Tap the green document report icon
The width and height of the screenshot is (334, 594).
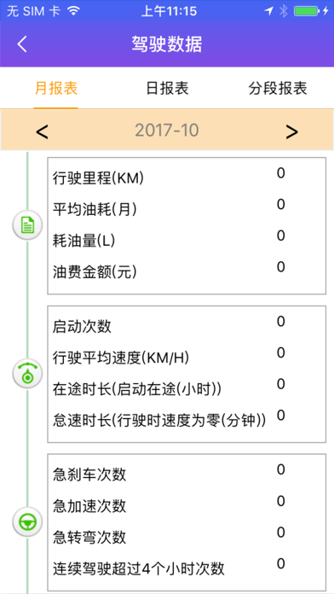pyautogui.click(x=27, y=225)
